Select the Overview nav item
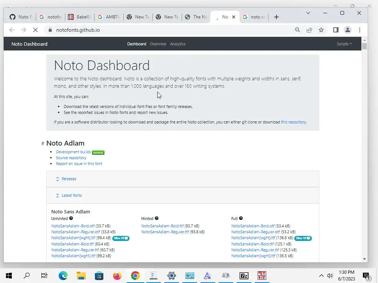Image resolution: width=378 pixels, height=283 pixels. click(x=158, y=44)
